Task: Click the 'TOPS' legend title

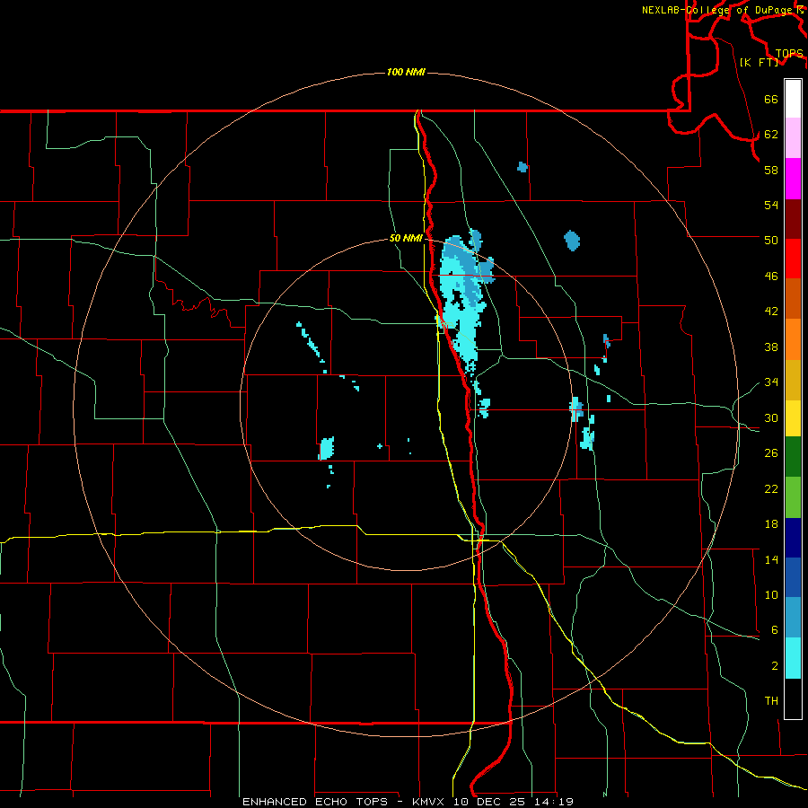Action: pyautogui.click(x=789, y=54)
